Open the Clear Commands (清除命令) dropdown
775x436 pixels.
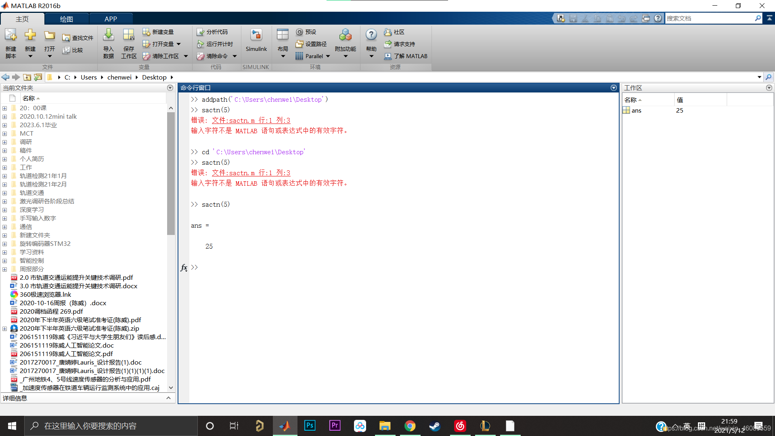(235, 56)
